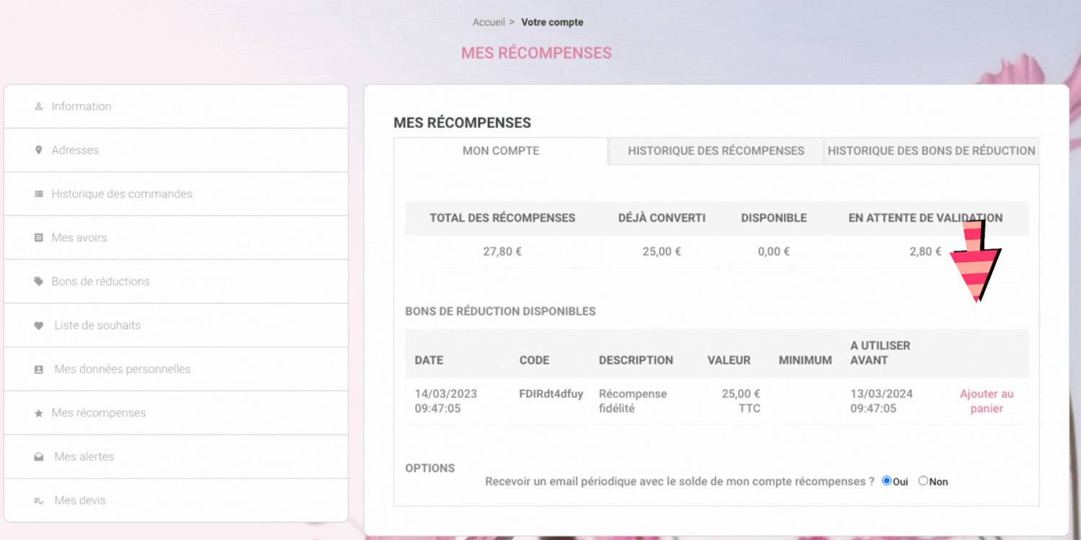
Task: Open Mes alertes in the sidebar
Action: point(176,457)
